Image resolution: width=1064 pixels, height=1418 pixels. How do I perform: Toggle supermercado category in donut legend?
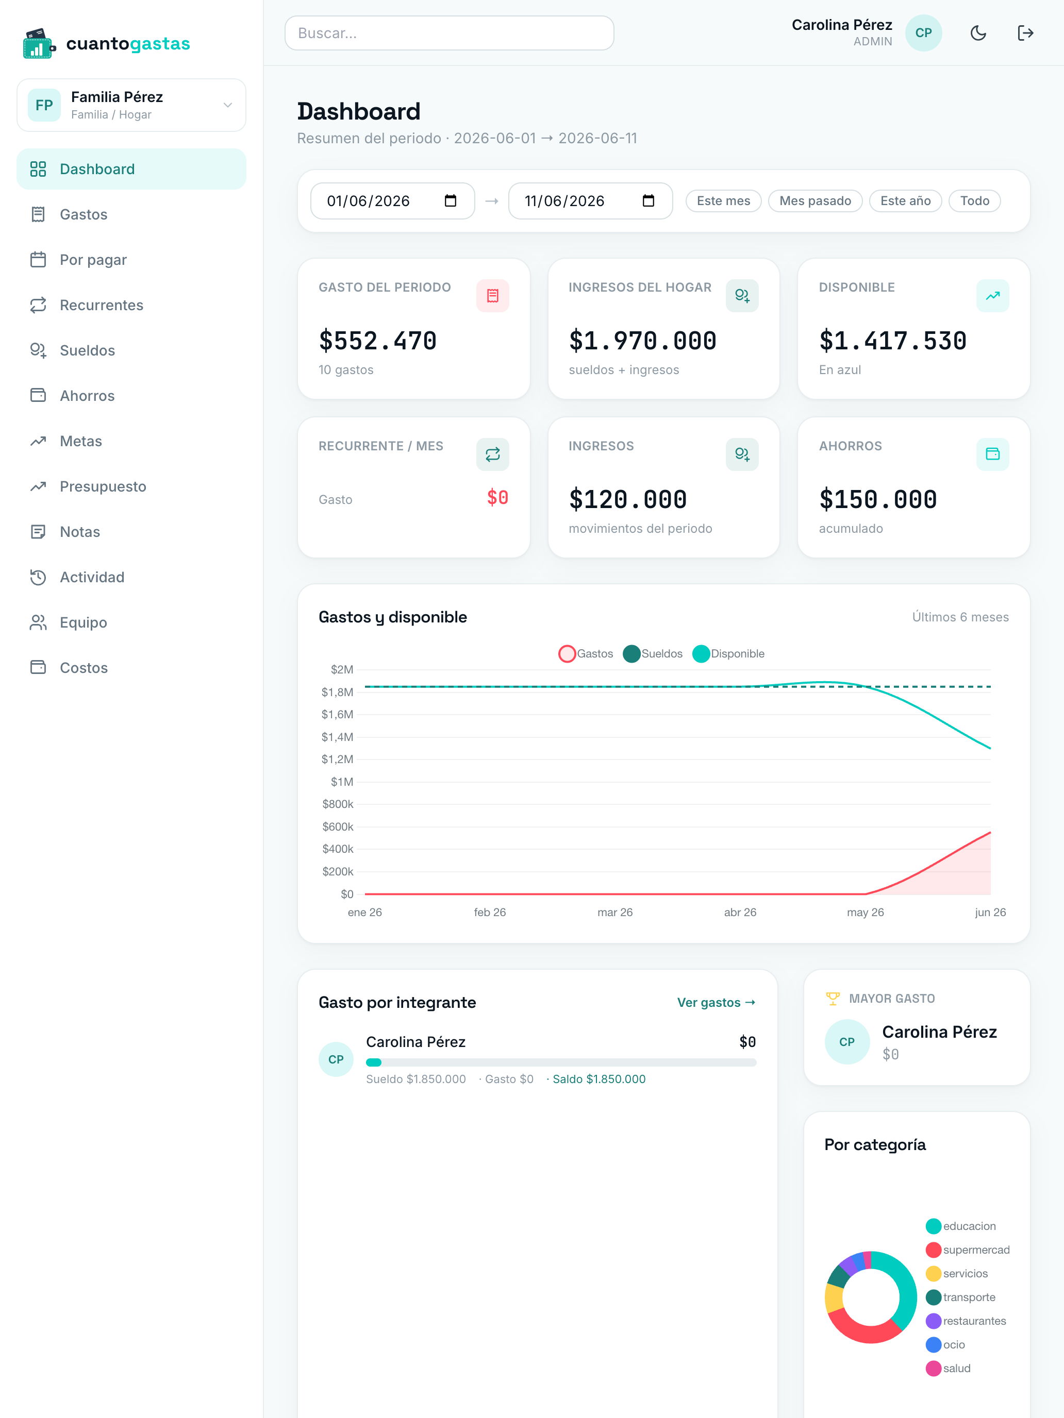[x=968, y=1250]
